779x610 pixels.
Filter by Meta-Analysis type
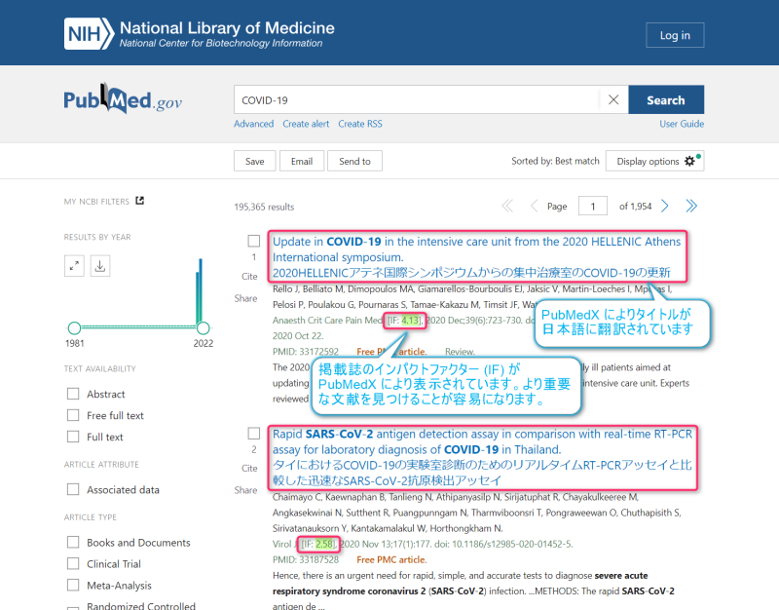pyautogui.click(x=73, y=585)
